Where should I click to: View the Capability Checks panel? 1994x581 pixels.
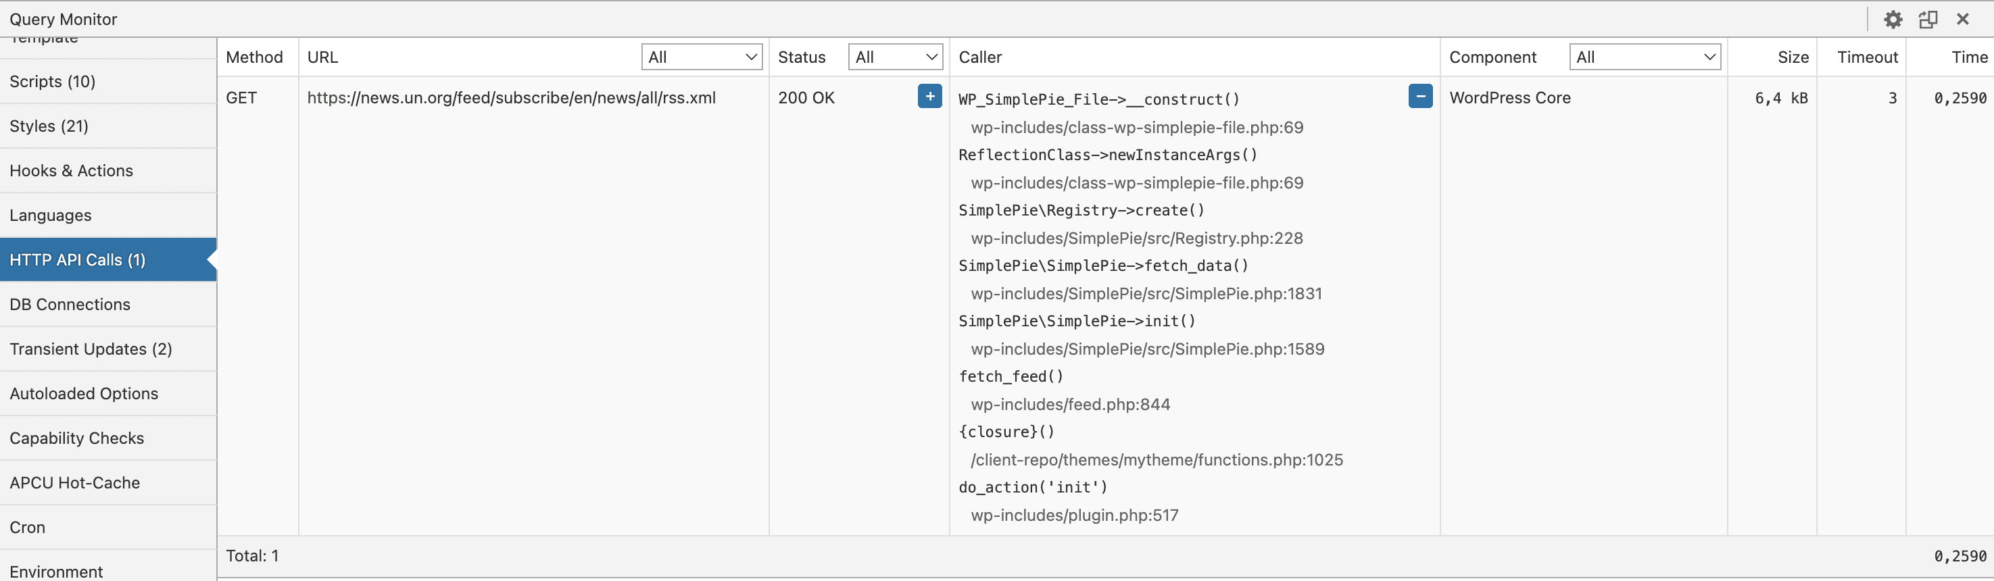coord(76,438)
